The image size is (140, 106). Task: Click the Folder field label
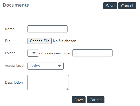(10, 53)
